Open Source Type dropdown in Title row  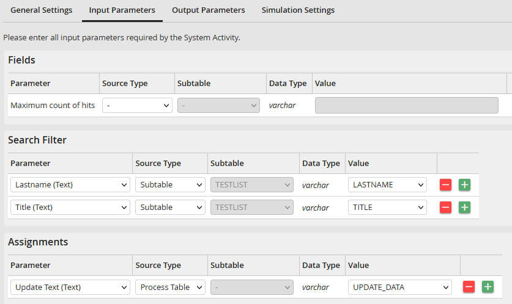click(170, 207)
